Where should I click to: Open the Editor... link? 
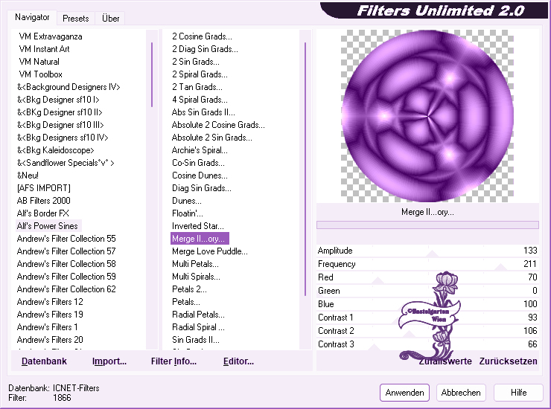(238, 361)
